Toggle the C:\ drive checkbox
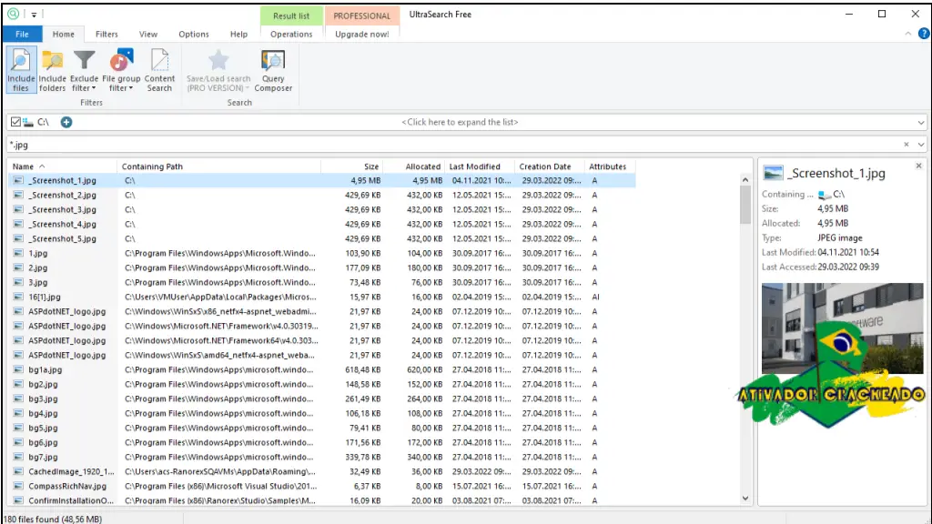The image size is (932, 524). 15,122
